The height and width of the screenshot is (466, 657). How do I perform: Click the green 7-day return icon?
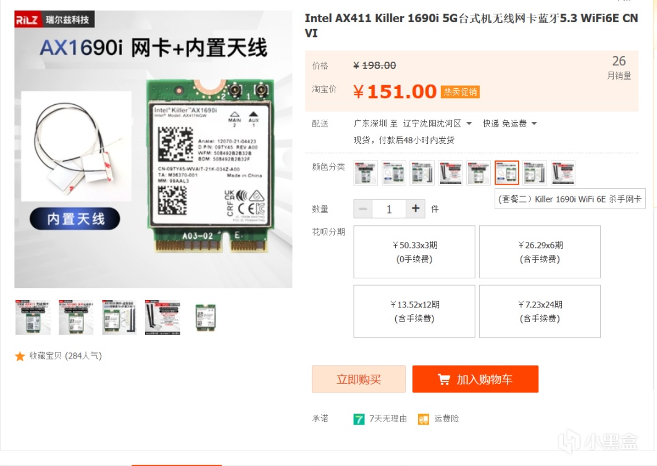tap(359, 419)
